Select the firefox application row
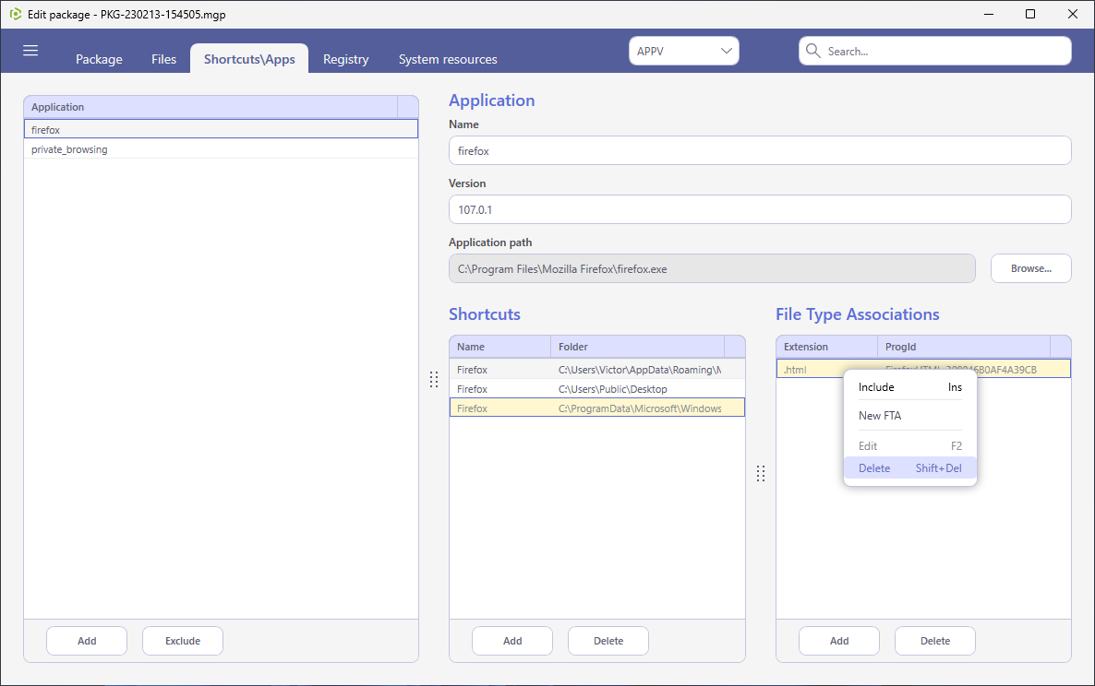 (x=221, y=129)
